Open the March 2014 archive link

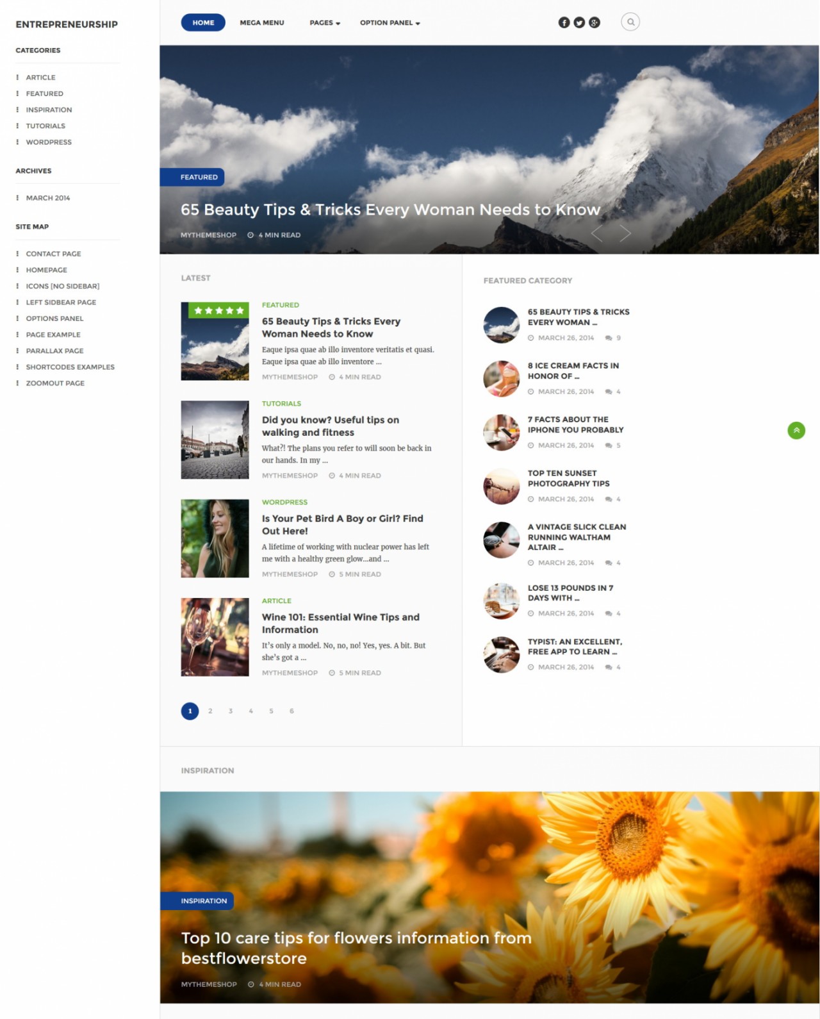coord(48,198)
